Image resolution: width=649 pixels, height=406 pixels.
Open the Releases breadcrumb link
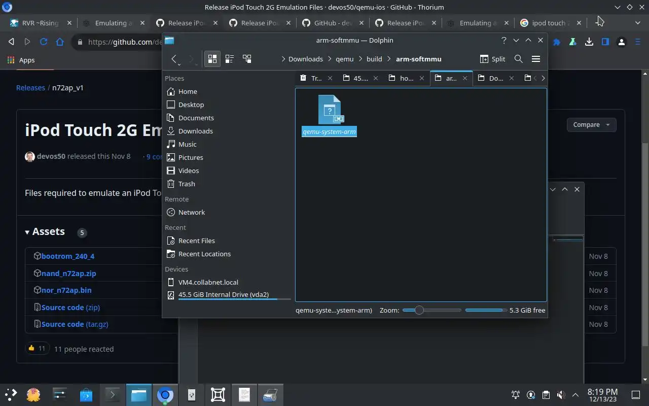30,87
